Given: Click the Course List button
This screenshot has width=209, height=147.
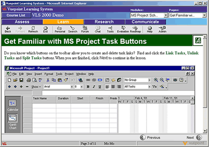Looking at the screenshot, I should (16, 15).
